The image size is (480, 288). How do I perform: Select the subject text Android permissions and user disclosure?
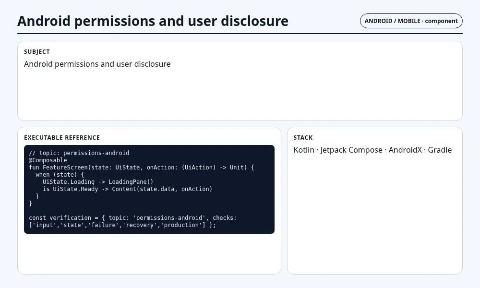[x=97, y=64]
